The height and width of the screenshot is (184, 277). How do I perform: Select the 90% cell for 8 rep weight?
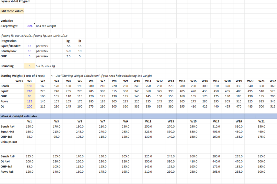coord(29,26)
